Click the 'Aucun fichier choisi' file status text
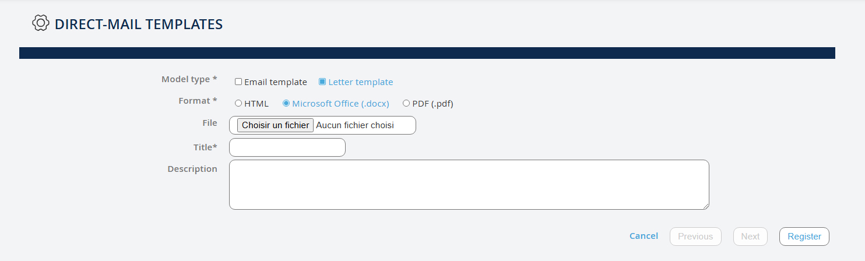 tap(355, 125)
